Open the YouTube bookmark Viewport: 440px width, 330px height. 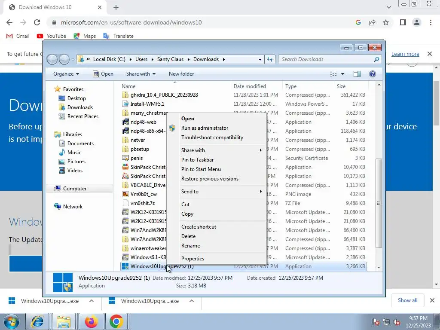(52, 36)
